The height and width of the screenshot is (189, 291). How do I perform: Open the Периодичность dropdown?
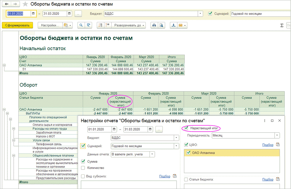pyautogui.click(x=277, y=135)
